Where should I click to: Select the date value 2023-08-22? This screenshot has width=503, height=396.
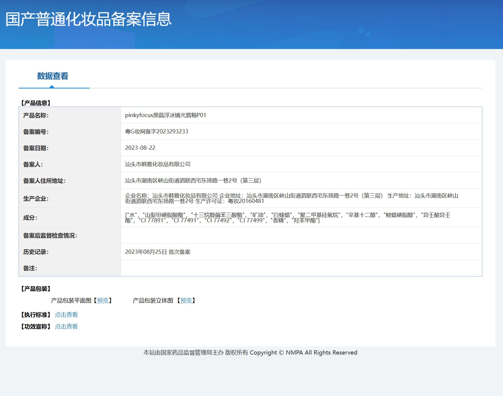pyautogui.click(x=140, y=148)
